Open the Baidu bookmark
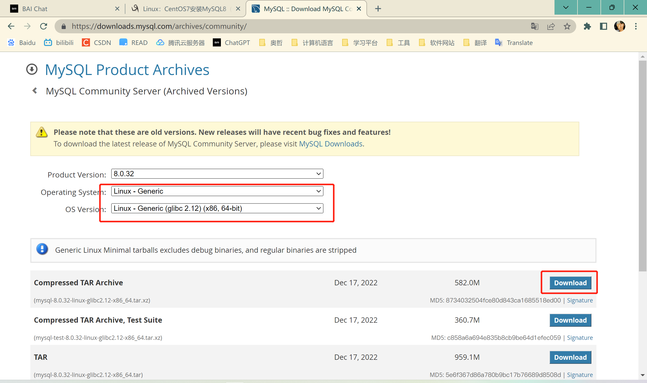The height and width of the screenshot is (383, 647). tap(21, 43)
